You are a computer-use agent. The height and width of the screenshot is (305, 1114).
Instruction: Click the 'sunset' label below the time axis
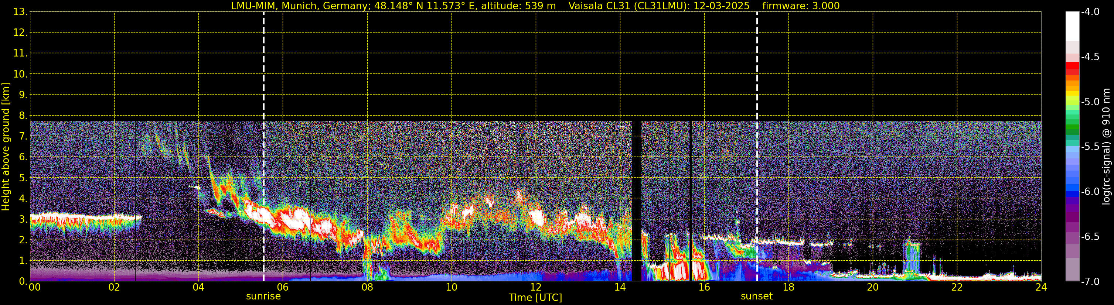pyautogui.click(x=756, y=297)
